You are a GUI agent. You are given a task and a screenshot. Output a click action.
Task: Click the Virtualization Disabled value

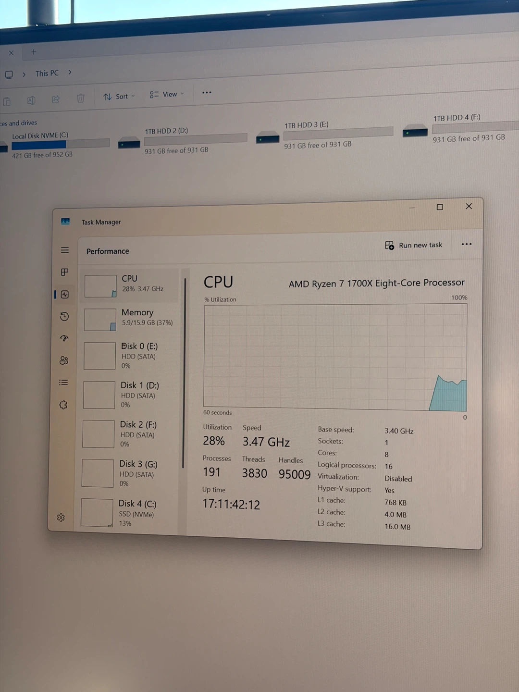tap(398, 479)
